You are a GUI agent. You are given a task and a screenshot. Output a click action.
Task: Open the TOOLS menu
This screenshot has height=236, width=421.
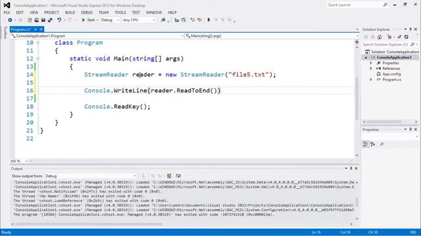[x=120, y=12]
